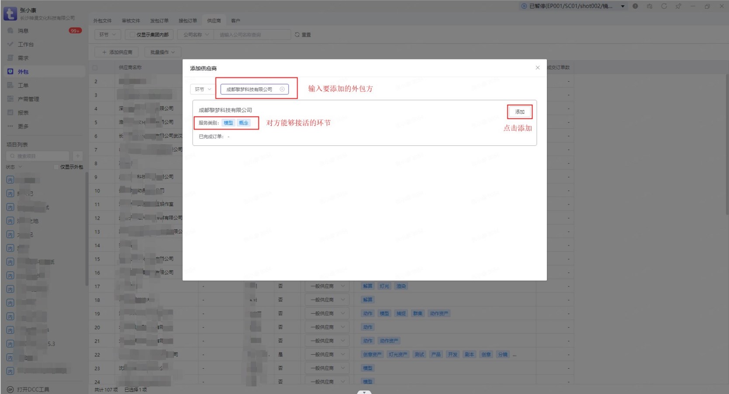
Task: Click the pin icon in title bar
Action: coord(678,6)
